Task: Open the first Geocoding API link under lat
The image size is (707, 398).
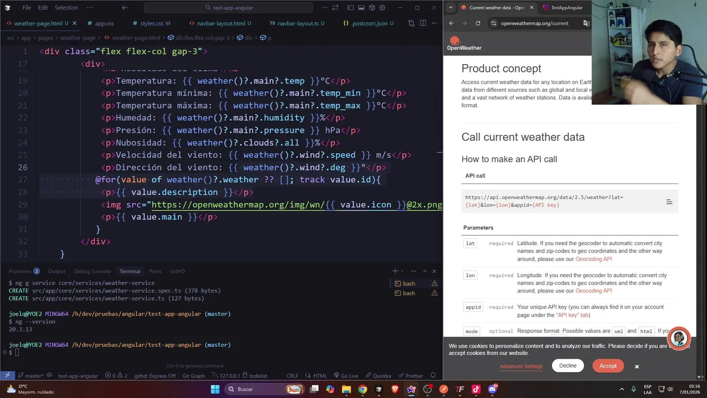Action: tap(594, 259)
